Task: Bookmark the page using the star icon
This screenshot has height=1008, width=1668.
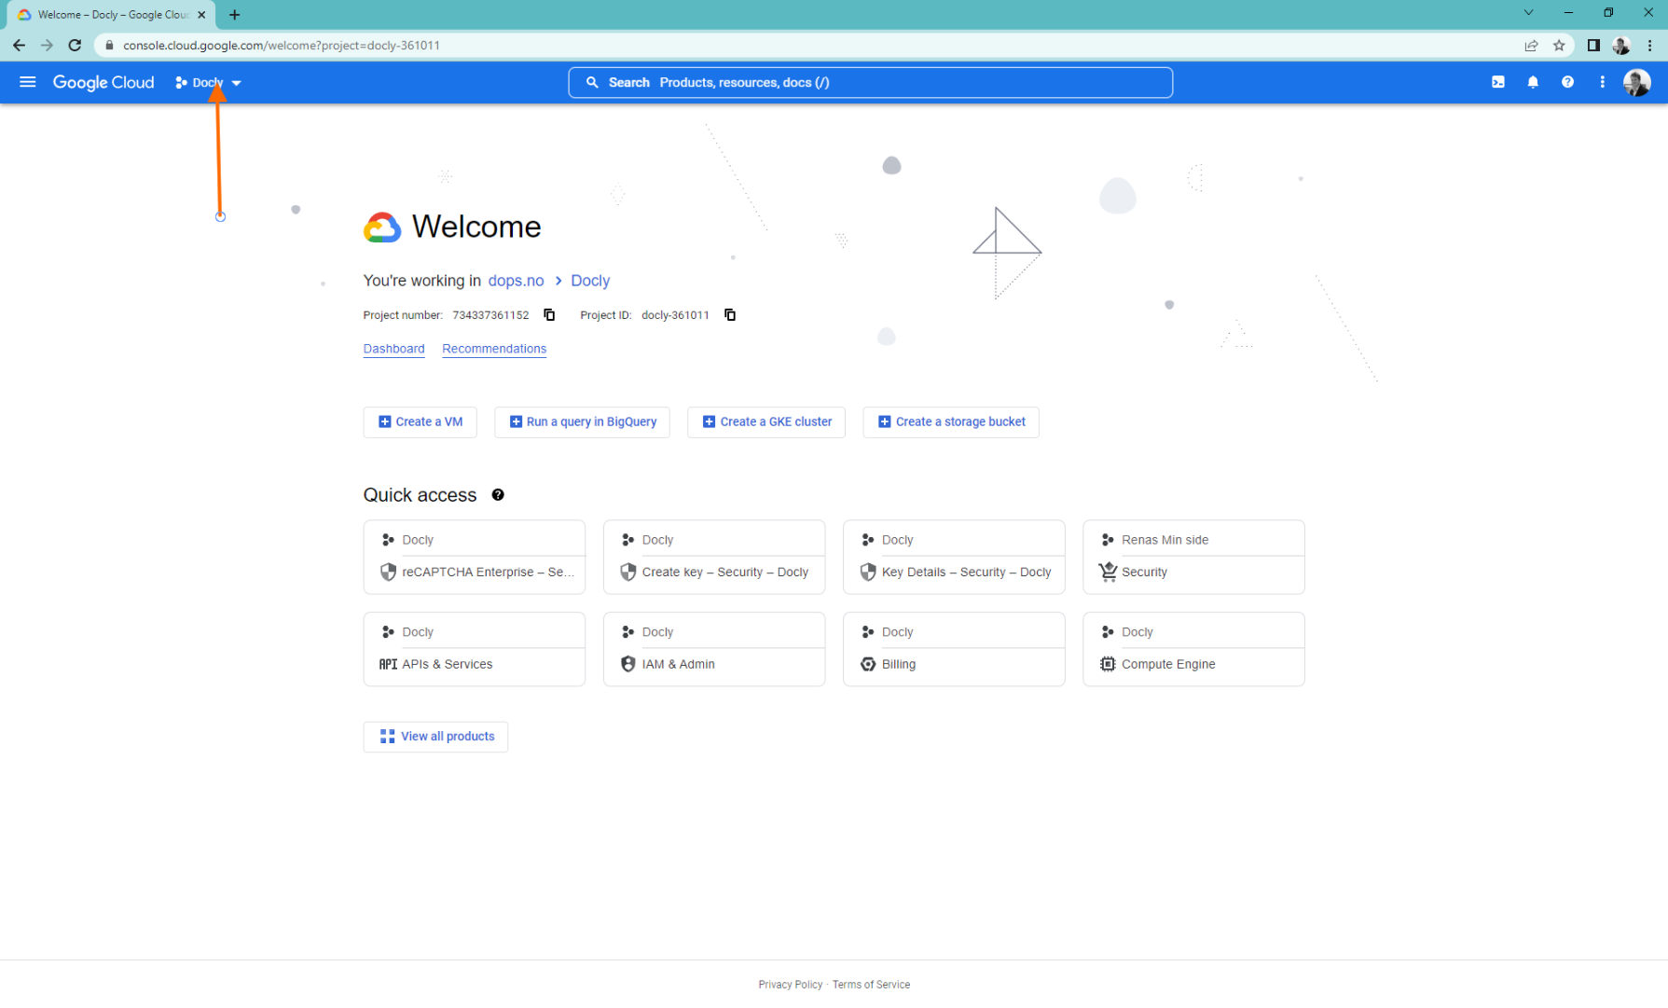Action: (x=1559, y=45)
